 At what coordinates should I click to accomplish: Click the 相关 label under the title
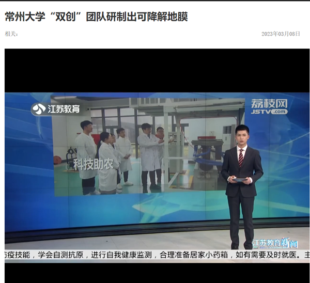11,34
